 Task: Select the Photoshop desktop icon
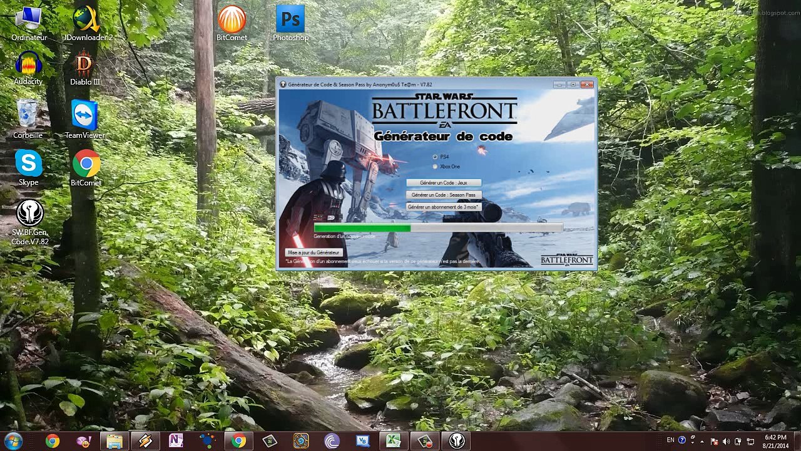[x=290, y=24]
